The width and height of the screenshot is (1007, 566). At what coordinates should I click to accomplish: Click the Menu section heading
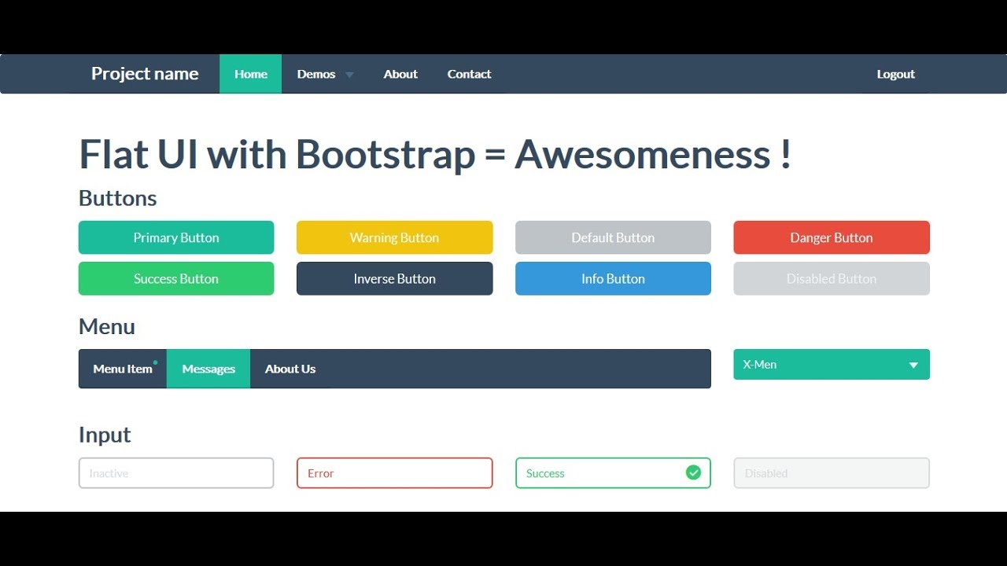(x=107, y=326)
